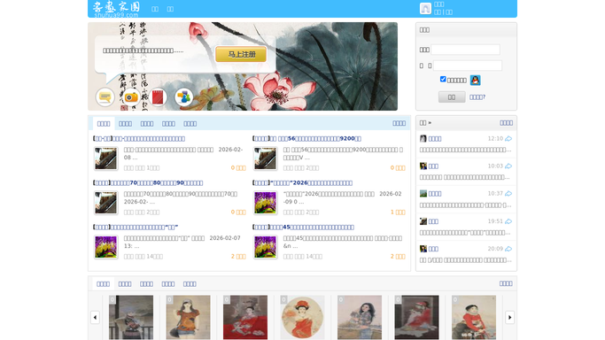Click the user avatar in the header

(425, 9)
